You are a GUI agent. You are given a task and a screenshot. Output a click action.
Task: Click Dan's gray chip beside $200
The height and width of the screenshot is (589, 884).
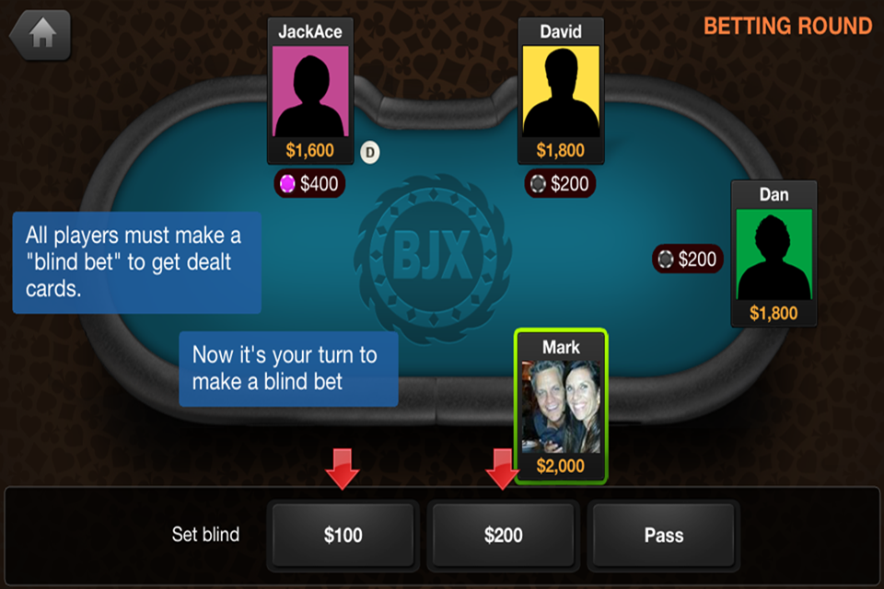(665, 260)
